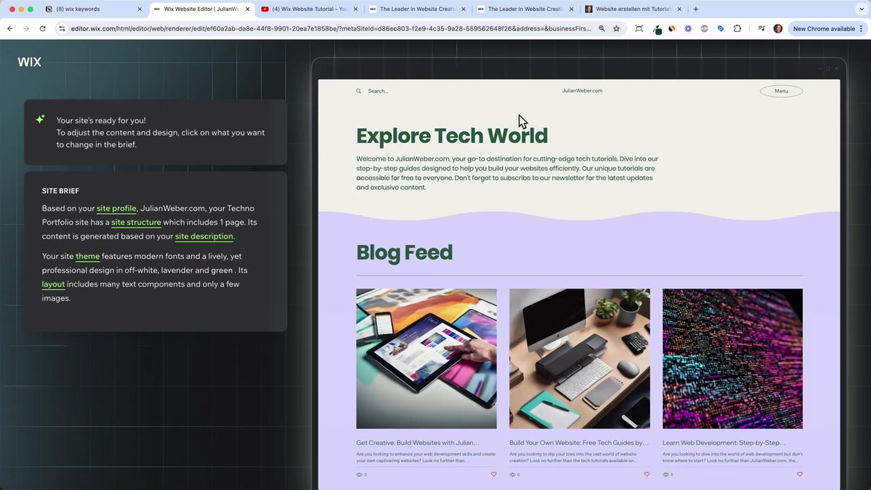Open Get Creative: Build Websites post title
The image size is (871, 490).
417,443
